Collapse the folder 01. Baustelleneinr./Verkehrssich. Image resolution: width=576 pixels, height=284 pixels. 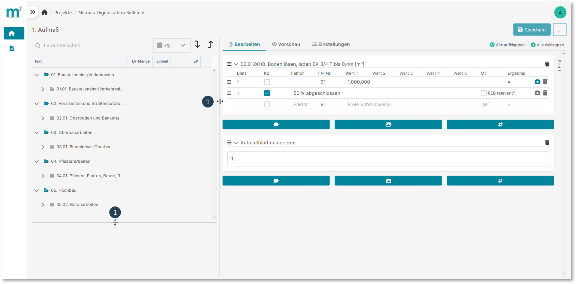pyautogui.click(x=37, y=75)
